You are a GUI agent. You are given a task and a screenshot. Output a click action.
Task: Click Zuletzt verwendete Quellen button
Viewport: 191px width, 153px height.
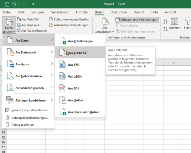click(69, 19)
